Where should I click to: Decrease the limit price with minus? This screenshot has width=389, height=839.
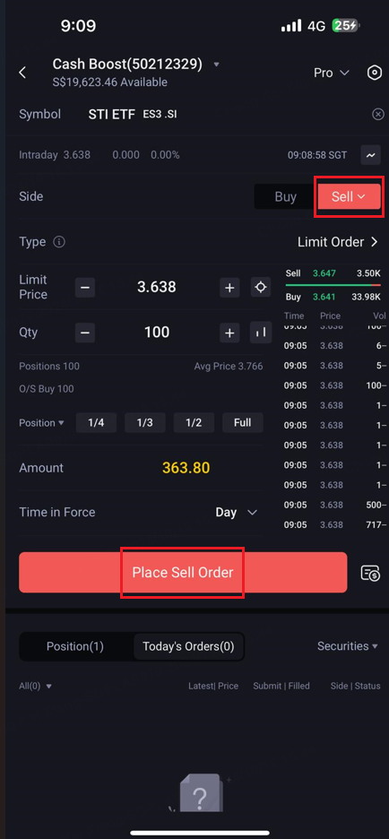click(x=85, y=288)
